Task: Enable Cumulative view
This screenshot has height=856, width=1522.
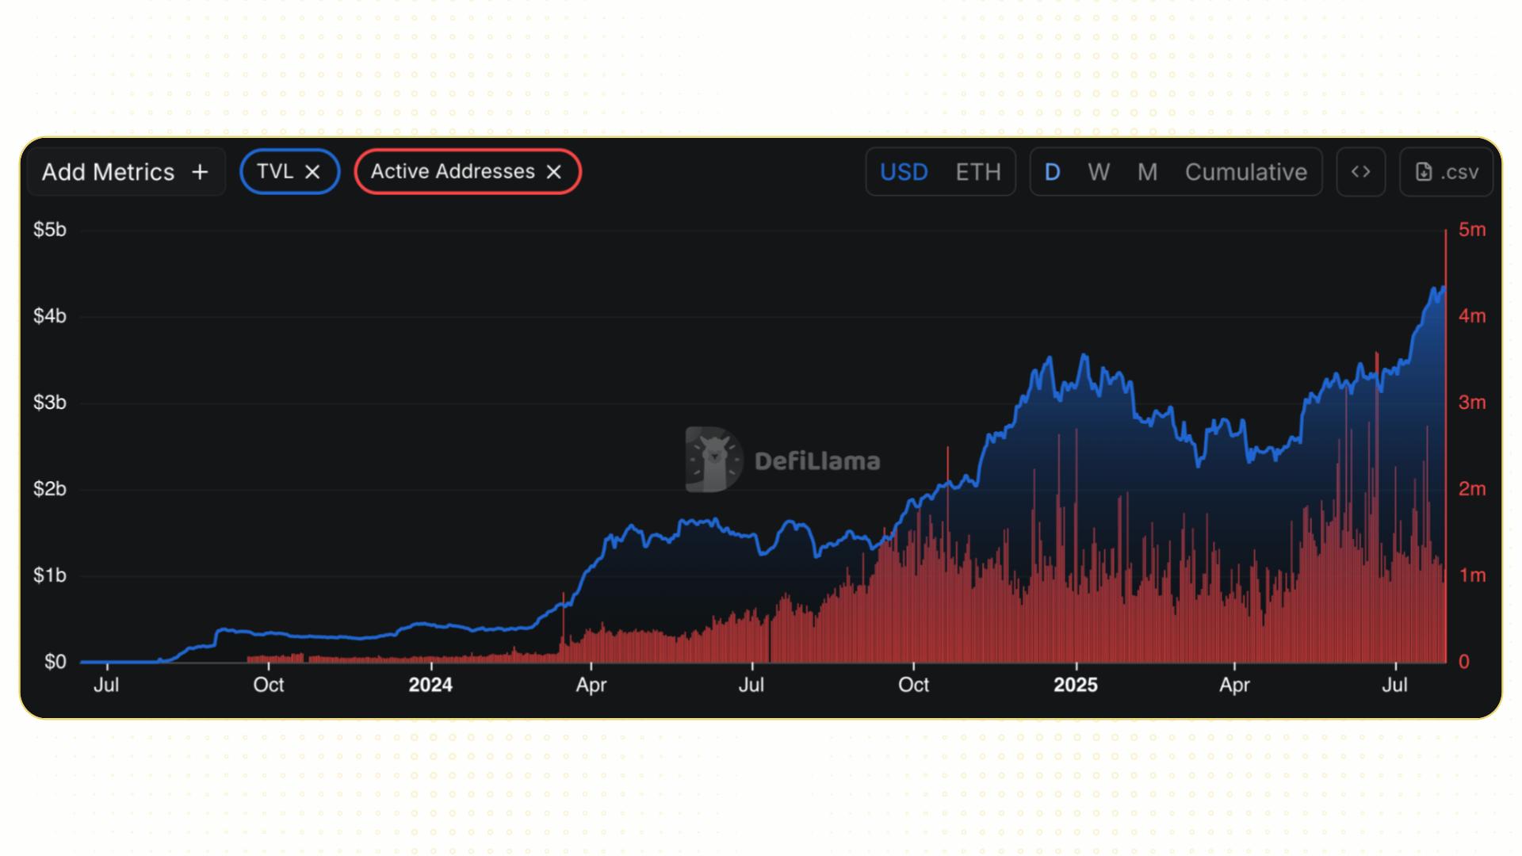Action: pos(1246,172)
